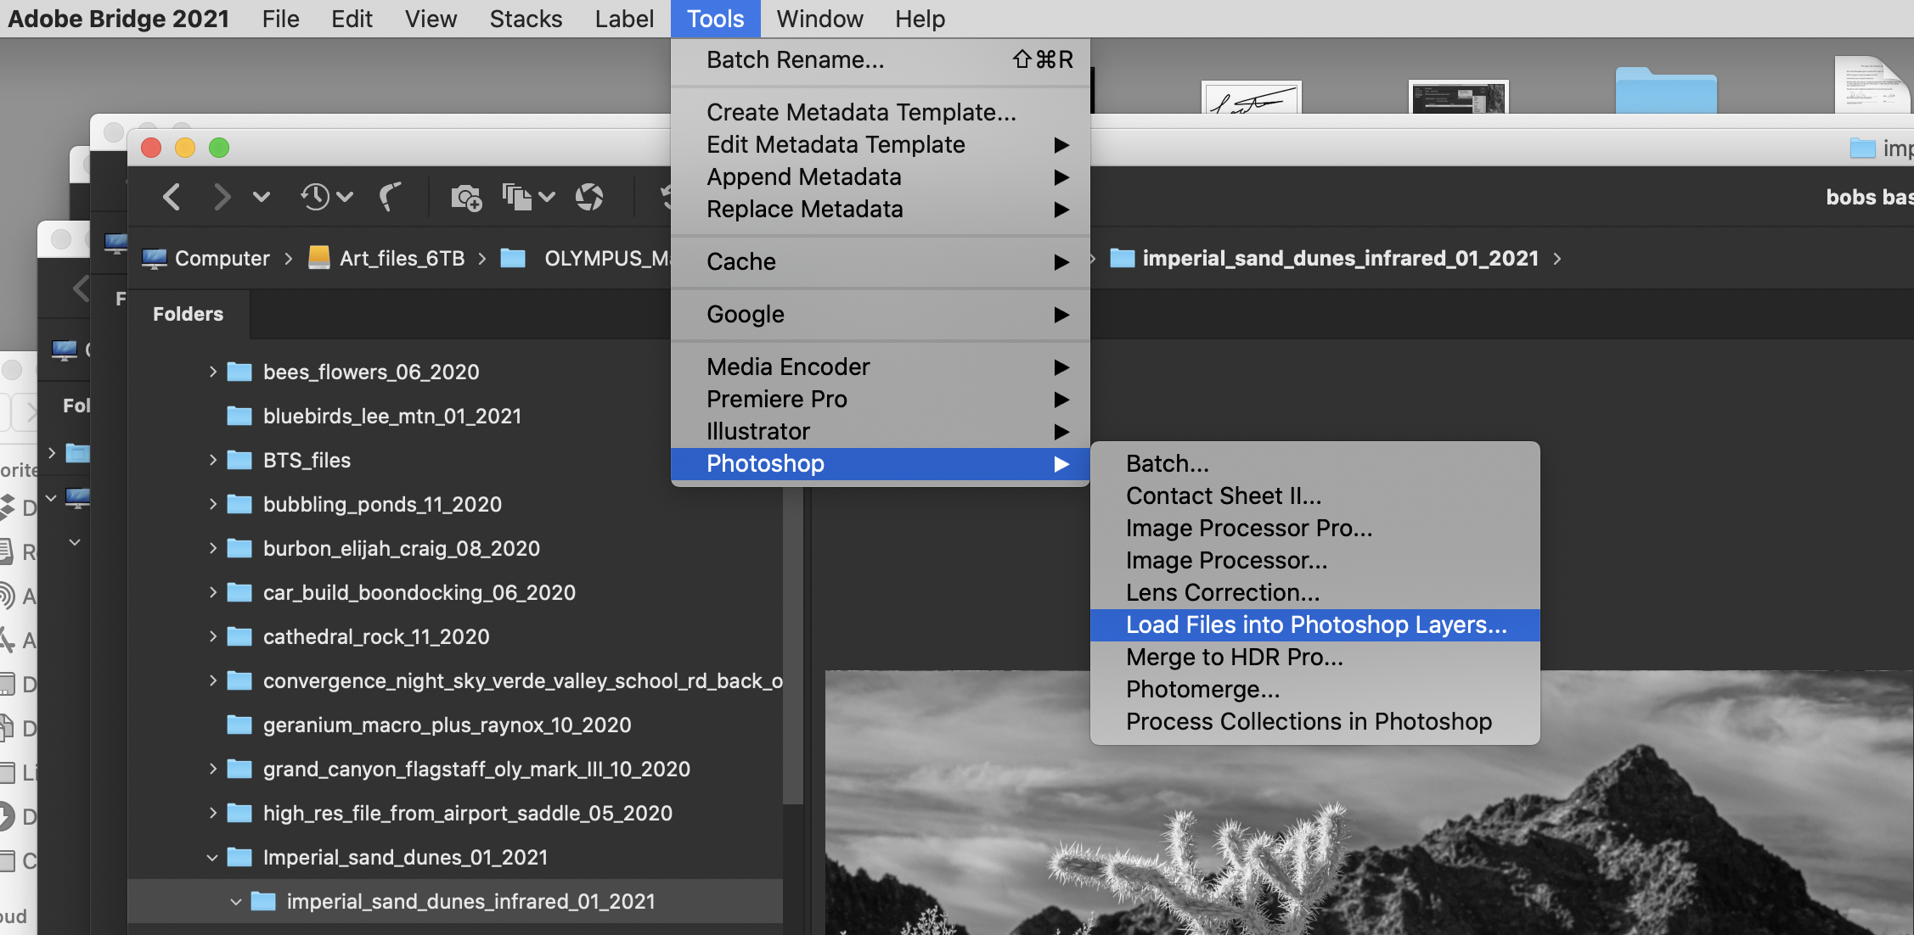Screen dimensions: 1914x935
Task: Click the boomerang return-to-app icon
Action: pyautogui.click(x=390, y=197)
